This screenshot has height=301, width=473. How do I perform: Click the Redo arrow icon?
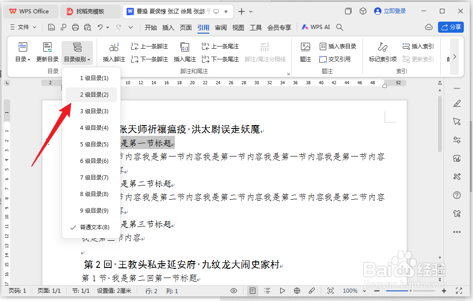[x=119, y=27]
